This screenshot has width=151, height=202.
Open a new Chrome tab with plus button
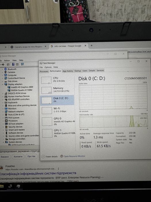[91, 46]
